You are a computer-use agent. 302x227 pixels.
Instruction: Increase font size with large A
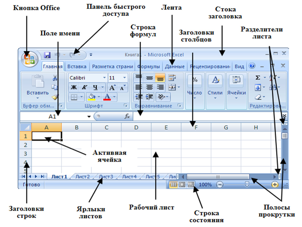(112, 87)
